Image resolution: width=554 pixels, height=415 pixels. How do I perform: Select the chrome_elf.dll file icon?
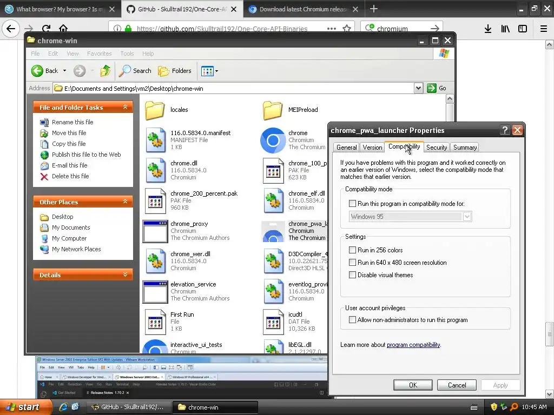273,200
